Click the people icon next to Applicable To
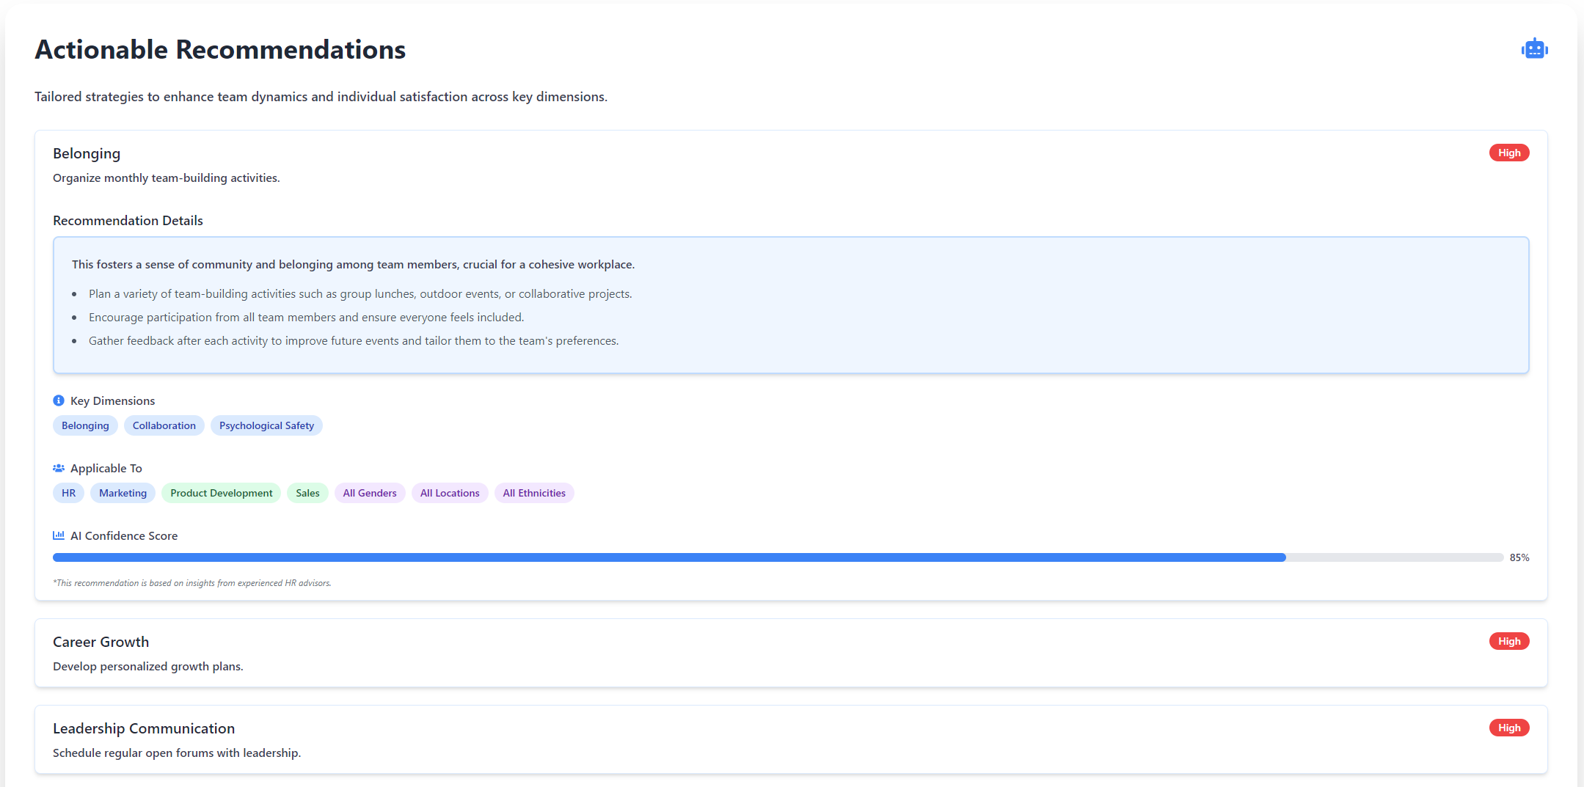The width and height of the screenshot is (1584, 787). coord(58,467)
